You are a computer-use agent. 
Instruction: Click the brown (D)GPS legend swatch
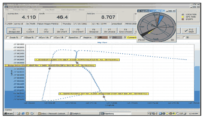pos(183,19)
